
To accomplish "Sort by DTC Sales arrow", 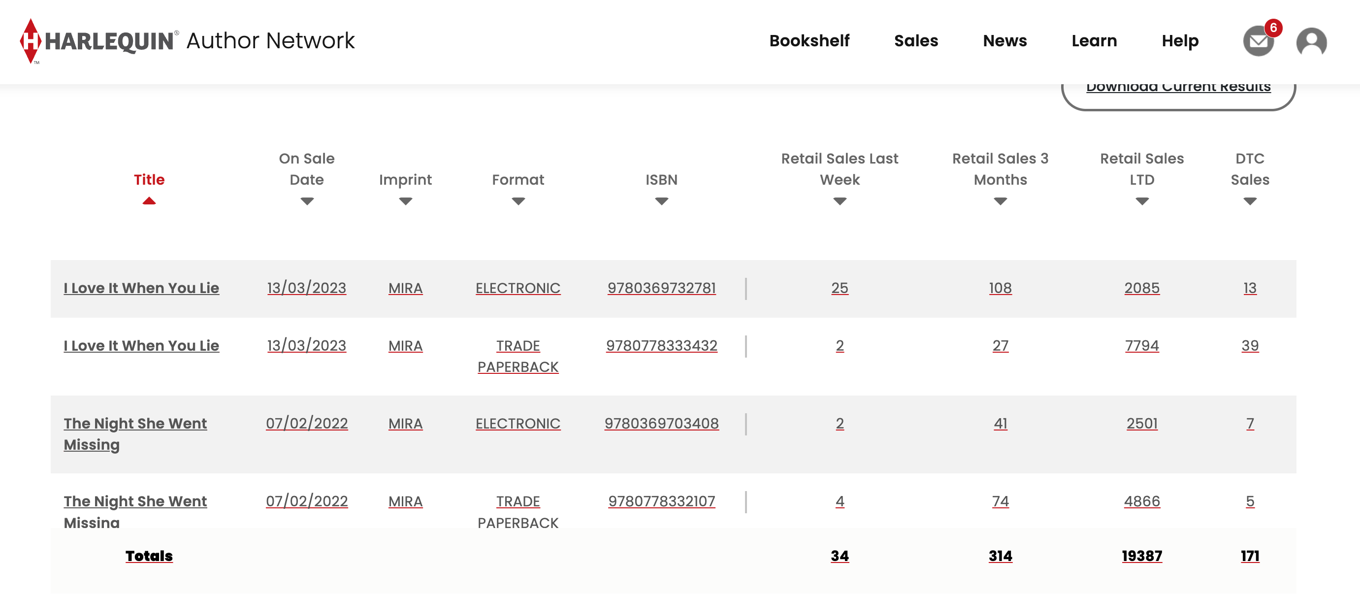I will (x=1250, y=201).
